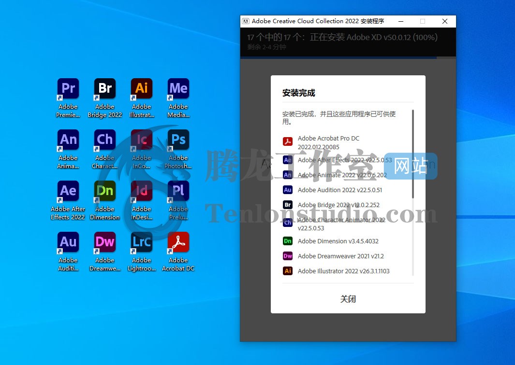Open the Adobe Illustrator desktop shortcut

[x=141, y=88]
